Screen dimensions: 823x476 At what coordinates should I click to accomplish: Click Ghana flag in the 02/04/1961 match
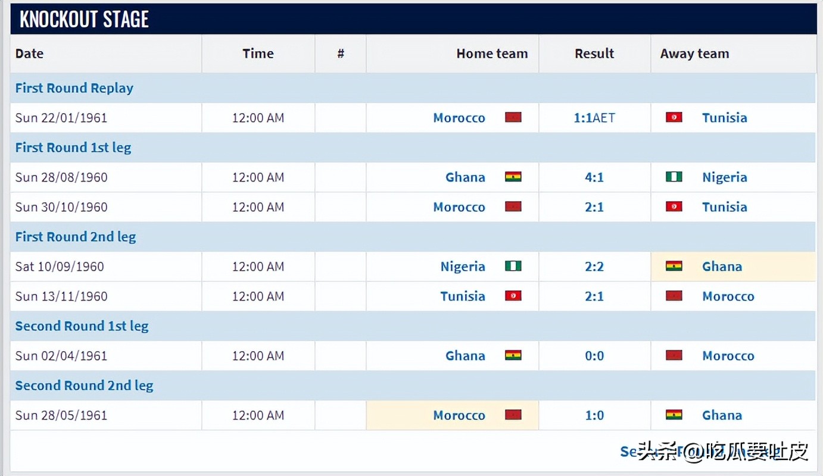click(x=513, y=355)
